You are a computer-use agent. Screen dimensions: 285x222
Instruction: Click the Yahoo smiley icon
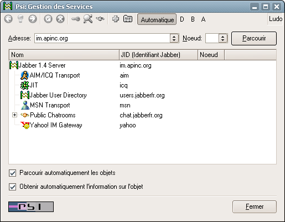pyautogui.click(x=25, y=125)
